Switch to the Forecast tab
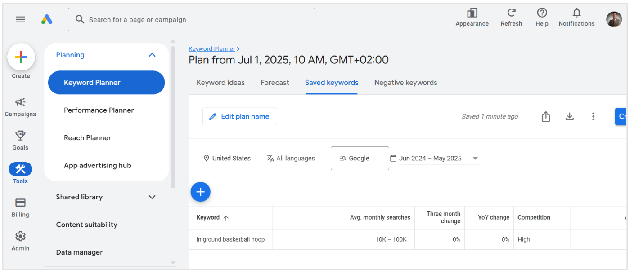The width and height of the screenshot is (630, 273). click(x=274, y=83)
